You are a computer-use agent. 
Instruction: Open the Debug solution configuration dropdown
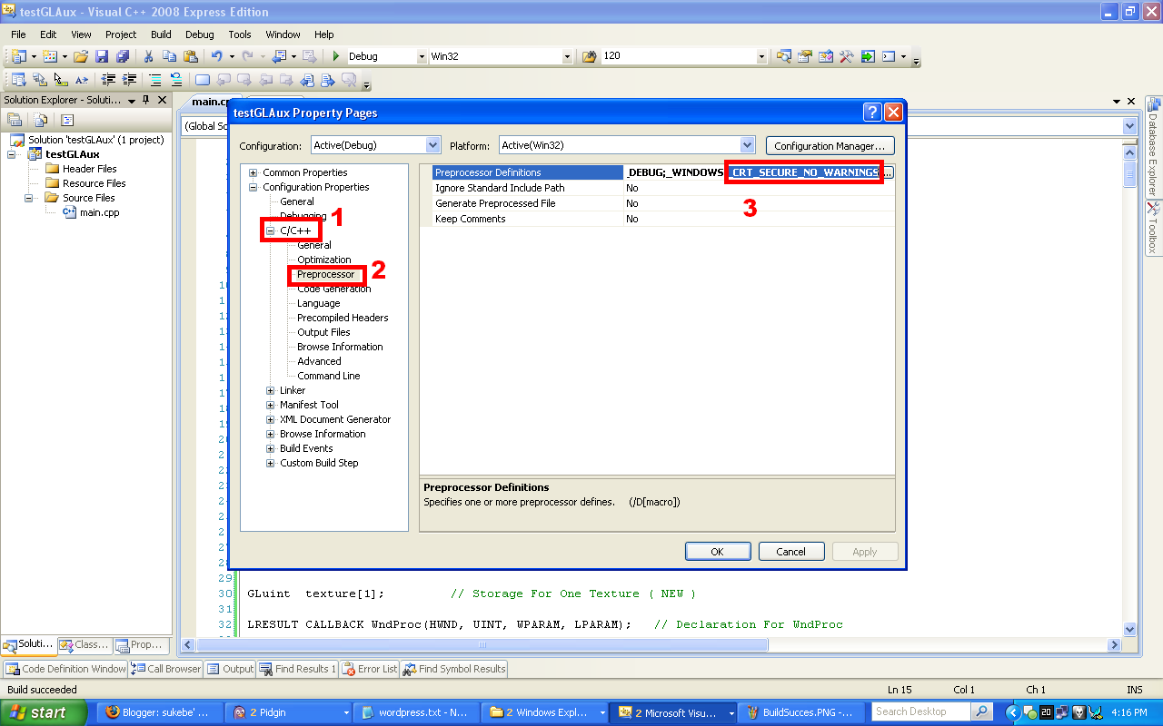422,56
